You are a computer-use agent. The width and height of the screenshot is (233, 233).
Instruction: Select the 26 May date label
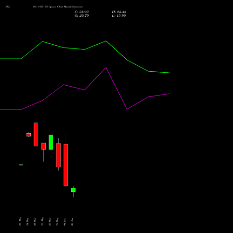pos(42,221)
